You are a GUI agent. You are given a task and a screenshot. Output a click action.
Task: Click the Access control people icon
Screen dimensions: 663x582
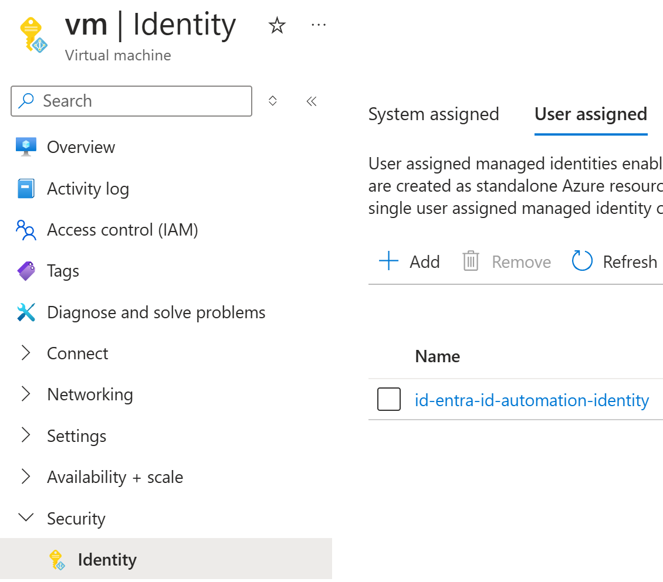[x=26, y=230]
